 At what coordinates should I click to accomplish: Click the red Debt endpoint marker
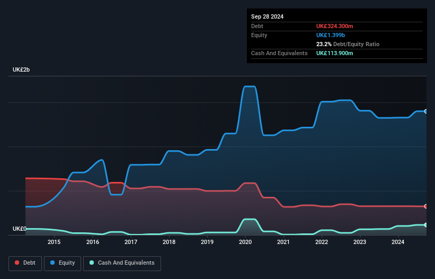point(426,206)
